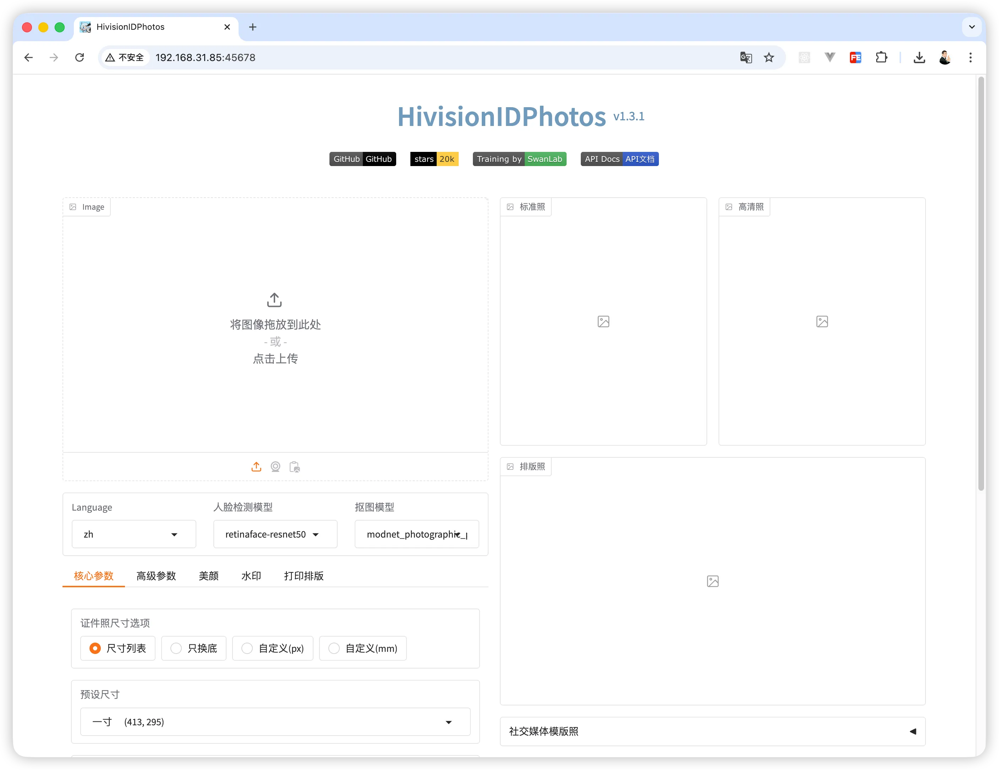Click the 不安全 site security warning chip

[x=125, y=57]
